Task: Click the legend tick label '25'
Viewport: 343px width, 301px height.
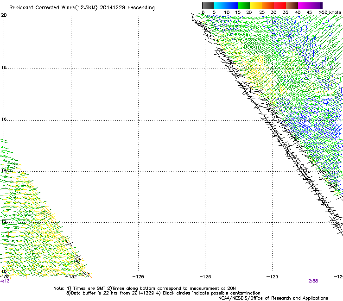Action: pos(262,13)
